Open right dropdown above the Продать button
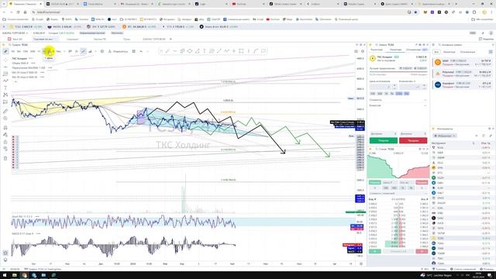Viewport: 496px width, 279px height. click(x=413, y=134)
